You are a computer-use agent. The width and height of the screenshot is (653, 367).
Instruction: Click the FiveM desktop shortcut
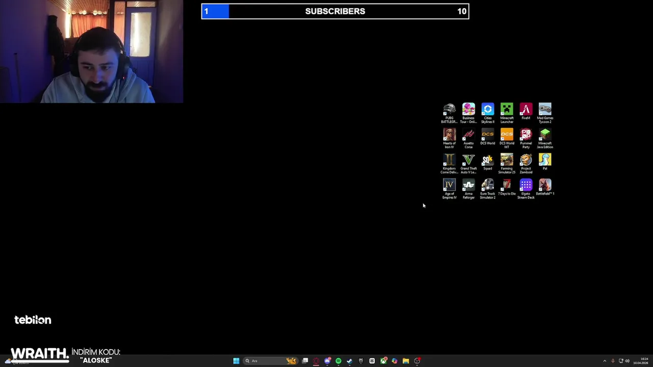(526, 112)
